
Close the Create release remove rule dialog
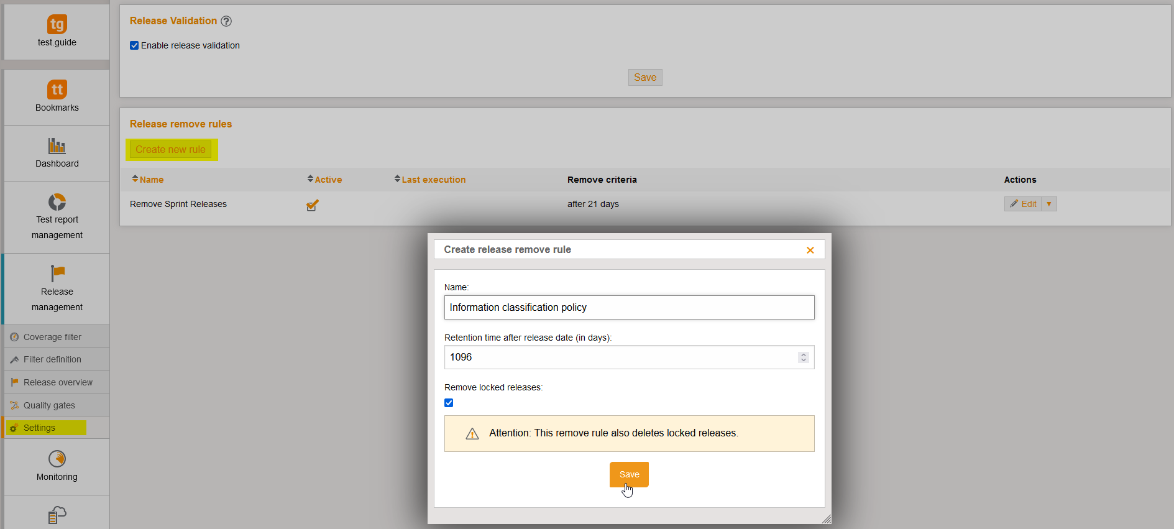810,250
